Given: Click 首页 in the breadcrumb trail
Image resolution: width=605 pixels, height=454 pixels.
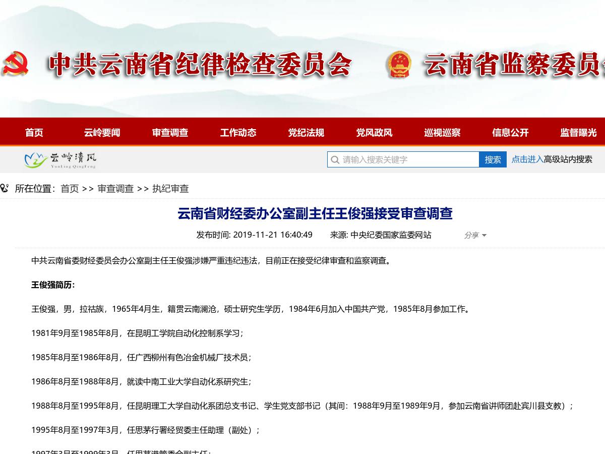Looking at the screenshot, I should click(70, 189).
